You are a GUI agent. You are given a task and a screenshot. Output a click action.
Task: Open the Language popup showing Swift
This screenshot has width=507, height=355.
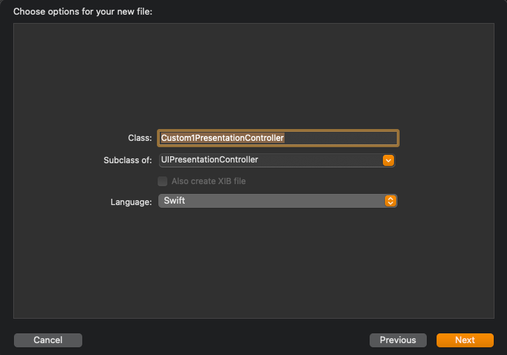click(278, 201)
